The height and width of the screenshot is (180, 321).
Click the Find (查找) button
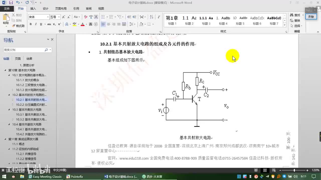point(295,15)
